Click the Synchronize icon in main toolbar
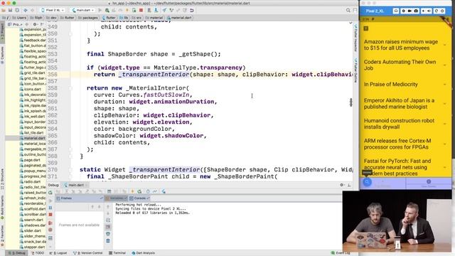Screen dimensions: 455x256 pos(17,11)
